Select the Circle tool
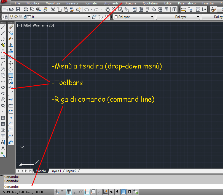 point(4,69)
